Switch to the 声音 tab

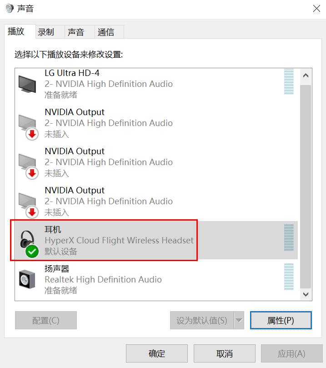click(x=76, y=32)
